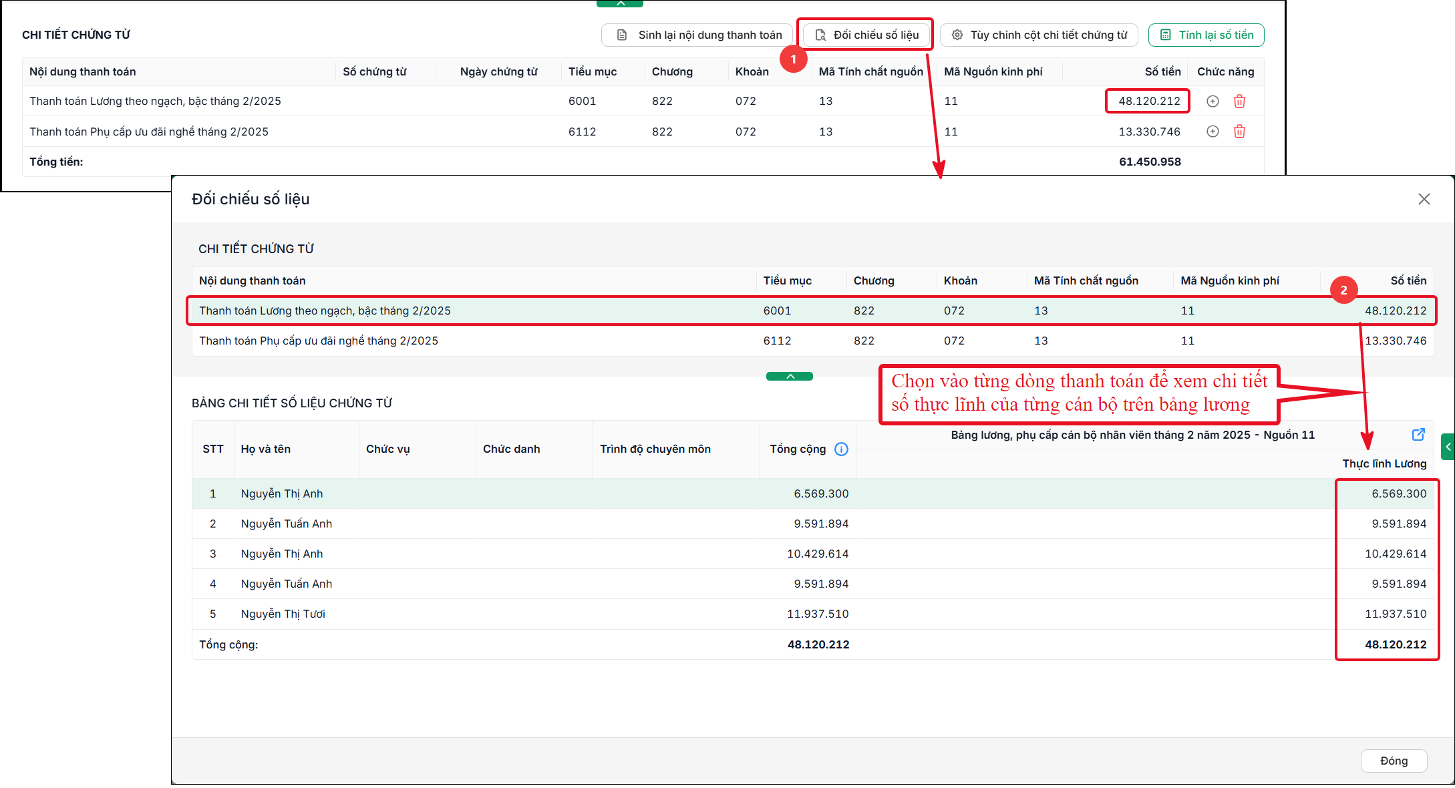Click the Ngày chứng từ column header
Image resolution: width=1455 pixels, height=788 pixels.
pos(499,71)
